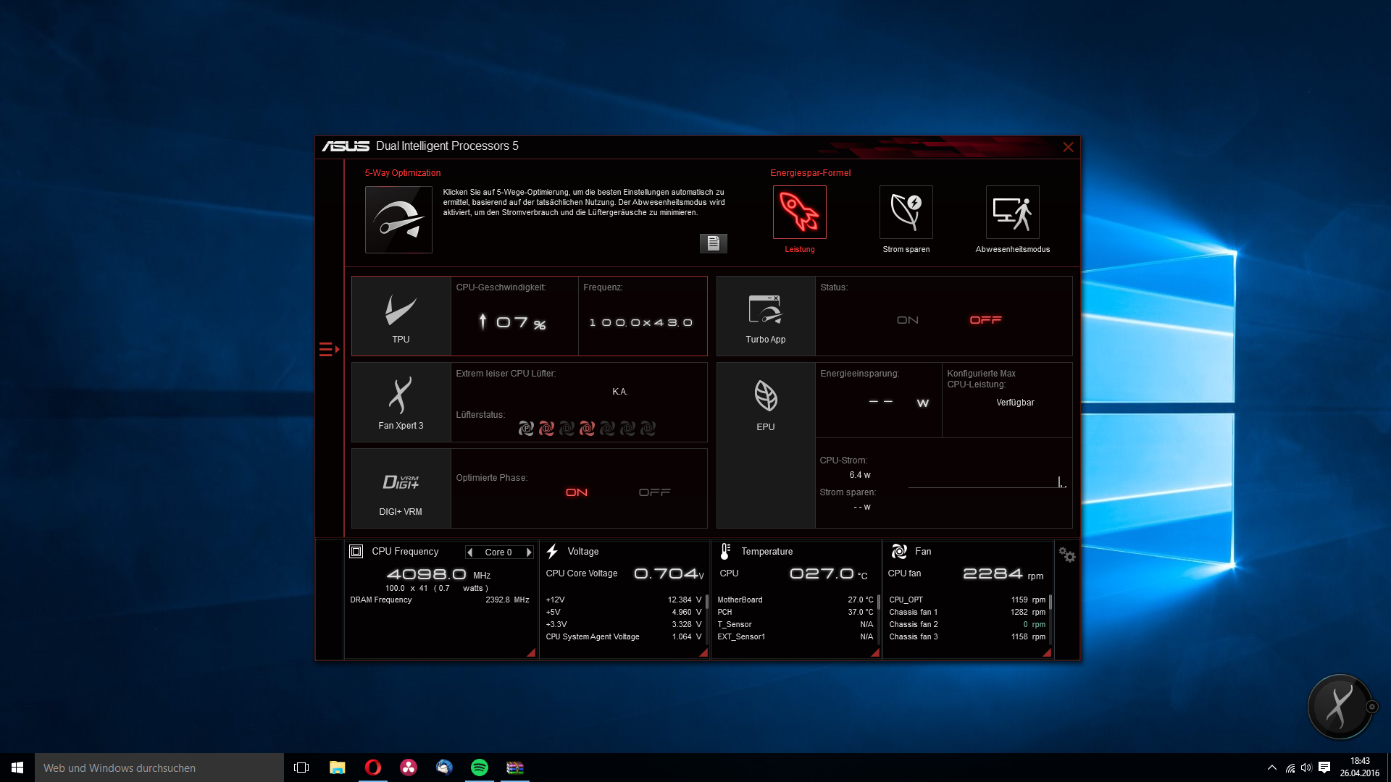This screenshot has height=782, width=1391.
Task: Open Spotify from the taskbar
Action: 479,768
